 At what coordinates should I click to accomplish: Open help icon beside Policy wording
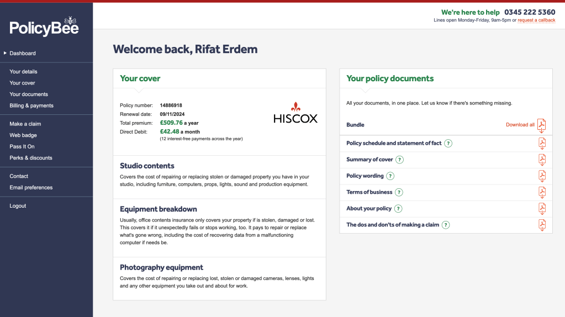pyautogui.click(x=390, y=176)
